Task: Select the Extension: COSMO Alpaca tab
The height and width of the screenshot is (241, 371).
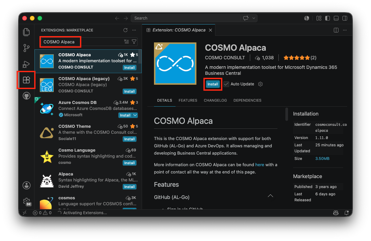Action: point(179,30)
